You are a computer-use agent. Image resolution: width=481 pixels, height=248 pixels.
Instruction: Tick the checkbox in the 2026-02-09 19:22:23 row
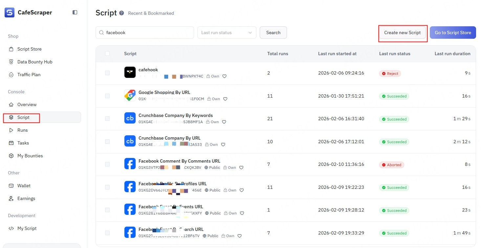coord(107,187)
